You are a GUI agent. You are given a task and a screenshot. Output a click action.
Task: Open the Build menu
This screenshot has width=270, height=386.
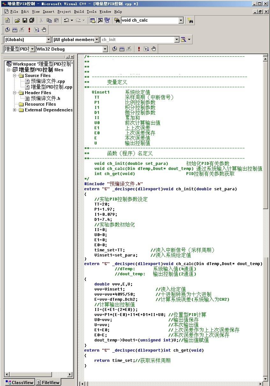[x=79, y=11]
